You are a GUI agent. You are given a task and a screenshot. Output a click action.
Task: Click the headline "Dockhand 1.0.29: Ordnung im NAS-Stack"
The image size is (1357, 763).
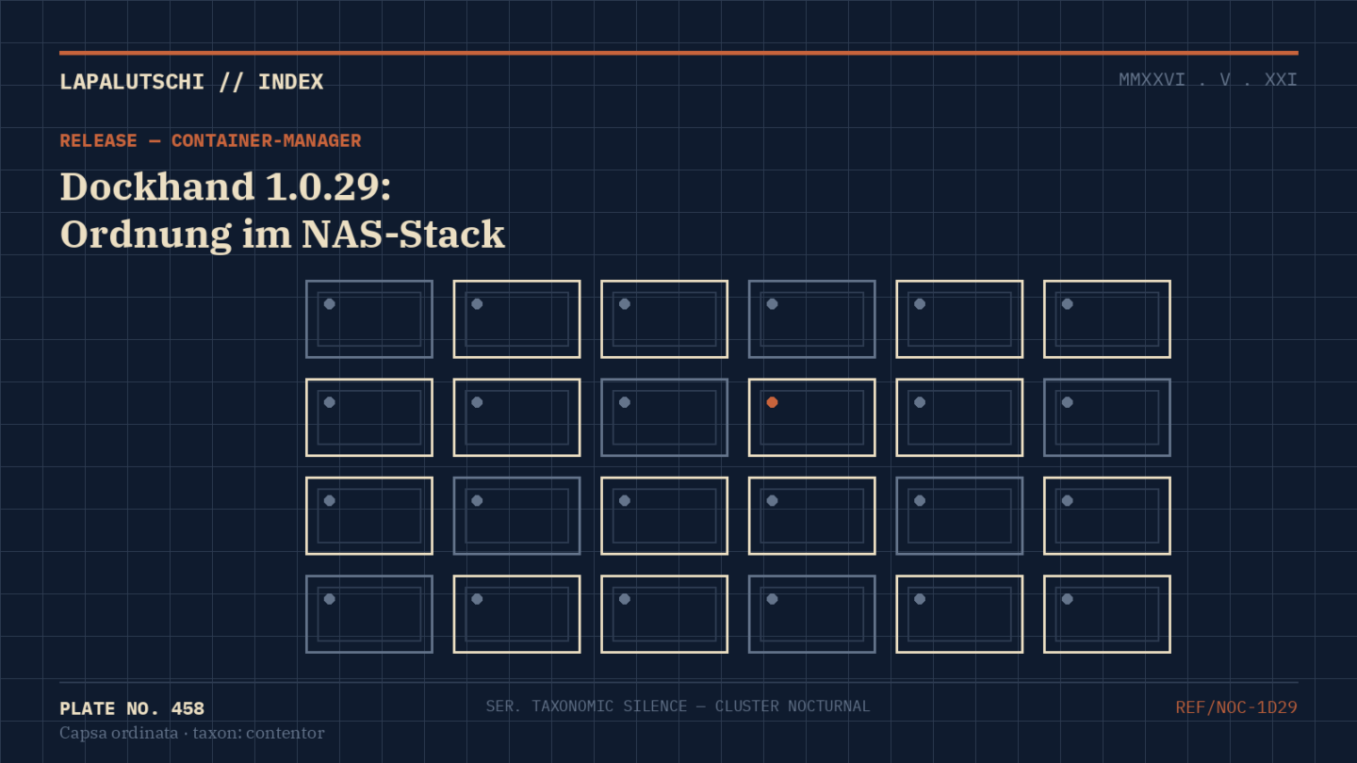tap(283, 210)
